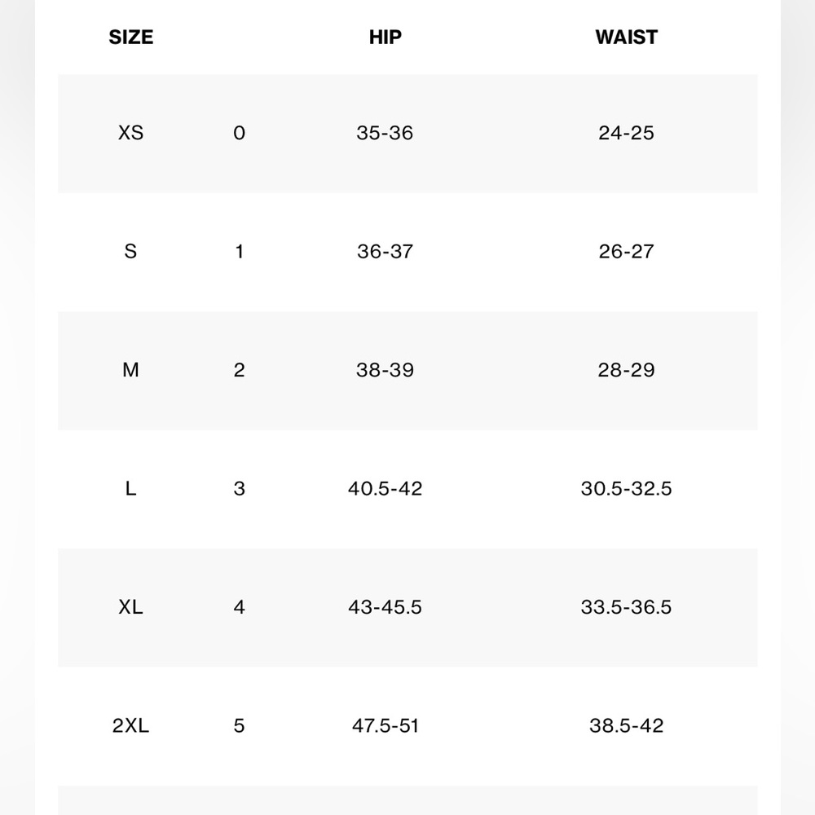Click the hip value 38-39
Image resolution: width=815 pixels, height=815 pixels.
point(385,370)
